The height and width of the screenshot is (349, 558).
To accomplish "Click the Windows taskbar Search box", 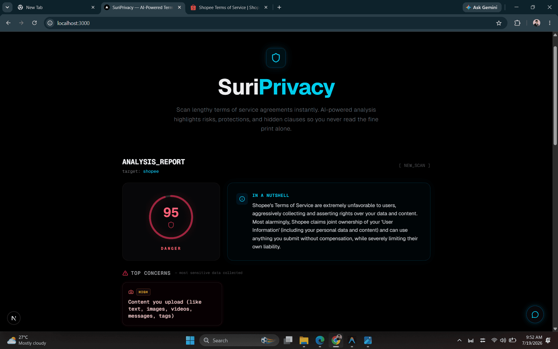I will [239, 340].
